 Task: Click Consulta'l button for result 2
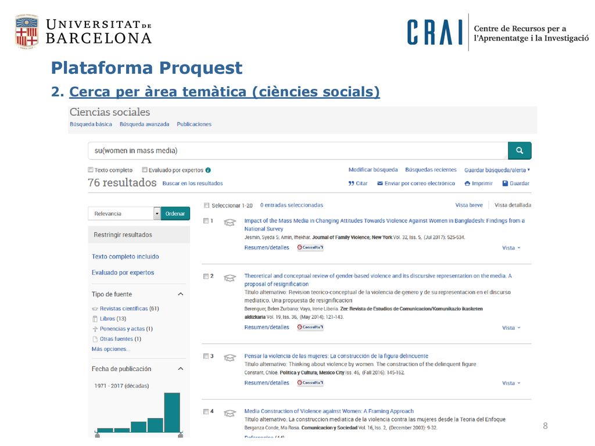click(x=310, y=327)
